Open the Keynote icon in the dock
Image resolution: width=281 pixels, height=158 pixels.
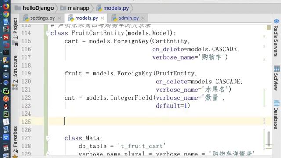(x=6, y=68)
